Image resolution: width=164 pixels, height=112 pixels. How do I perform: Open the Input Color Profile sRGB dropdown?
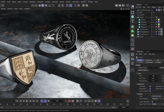158,104
